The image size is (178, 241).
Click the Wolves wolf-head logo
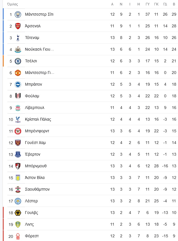(x=18, y=213)
